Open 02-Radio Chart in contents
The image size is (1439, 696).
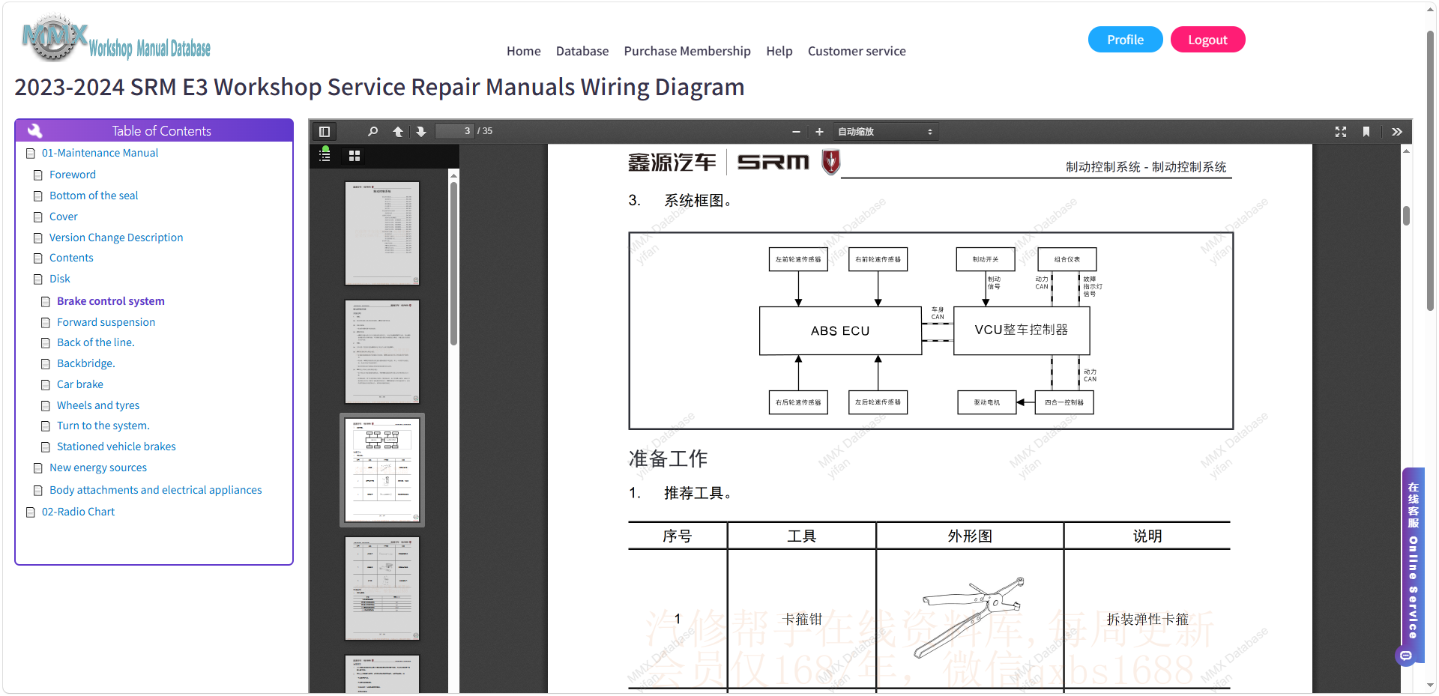click(x=79, y=512)
